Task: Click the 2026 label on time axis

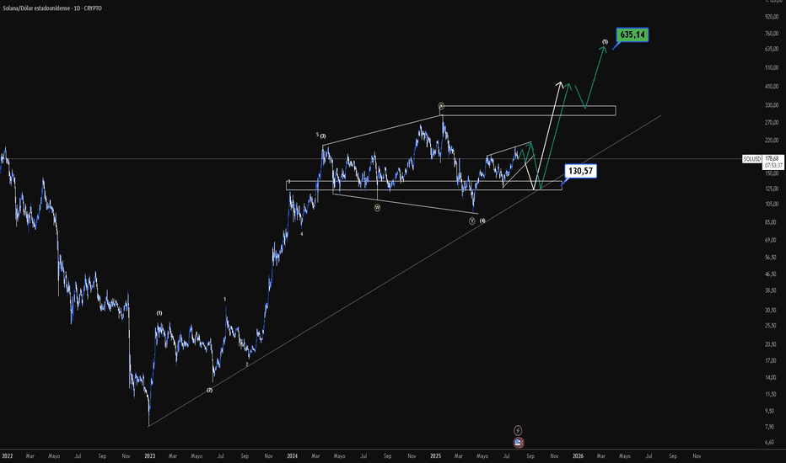Action: click(x=578, y=456)
